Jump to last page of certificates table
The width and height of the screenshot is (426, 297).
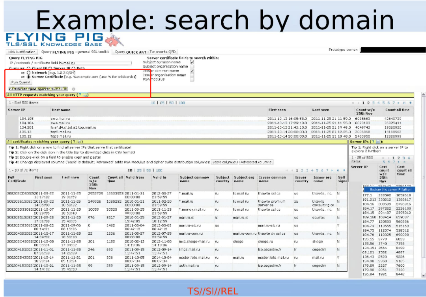pyautogui.click(x=338, y=170)
